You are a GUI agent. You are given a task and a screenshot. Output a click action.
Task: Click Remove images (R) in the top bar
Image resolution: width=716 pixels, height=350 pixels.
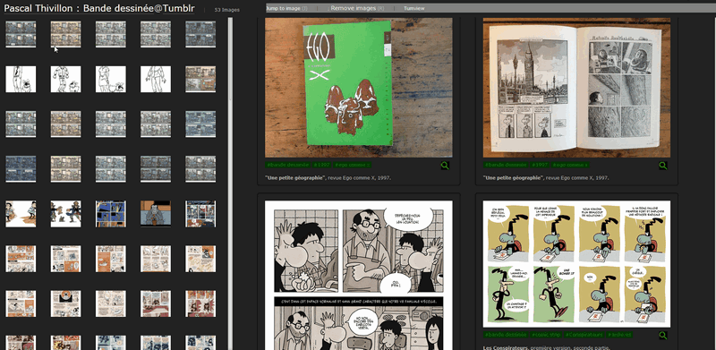pos(357,8)
